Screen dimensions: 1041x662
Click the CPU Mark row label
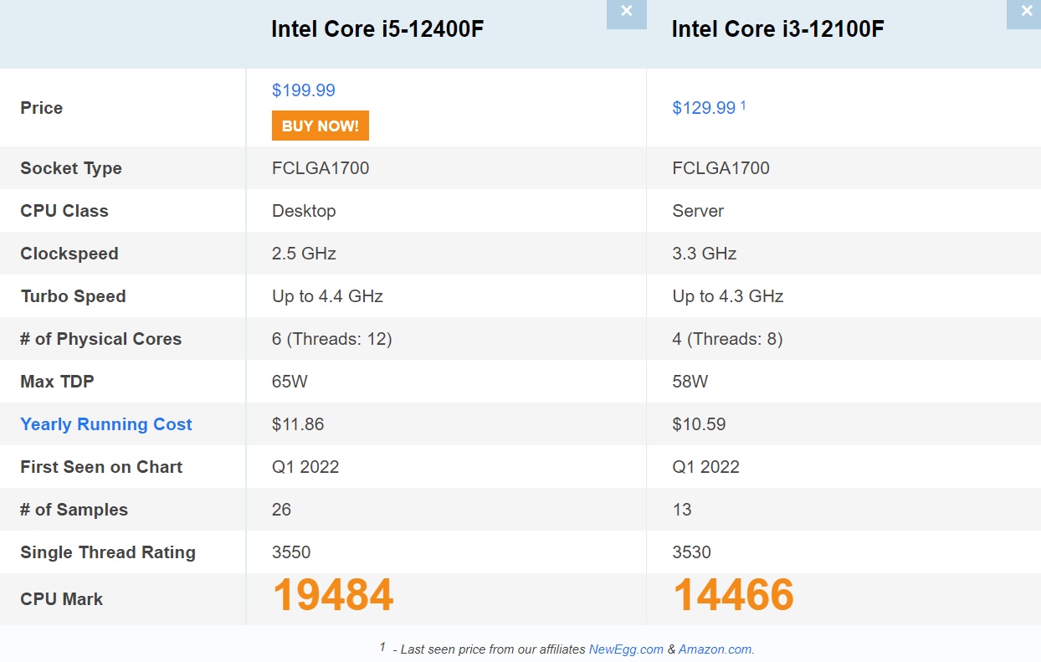point(62,599)
